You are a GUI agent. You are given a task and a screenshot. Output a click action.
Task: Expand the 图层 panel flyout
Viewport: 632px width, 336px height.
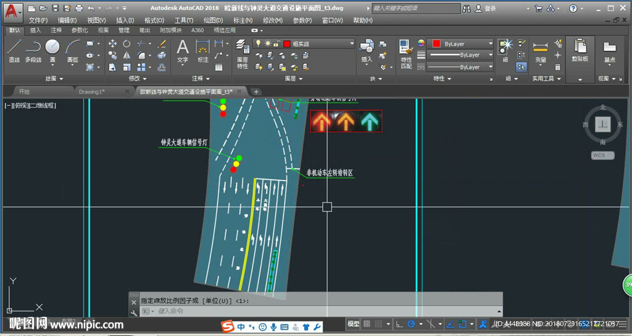tap(294, 79)
